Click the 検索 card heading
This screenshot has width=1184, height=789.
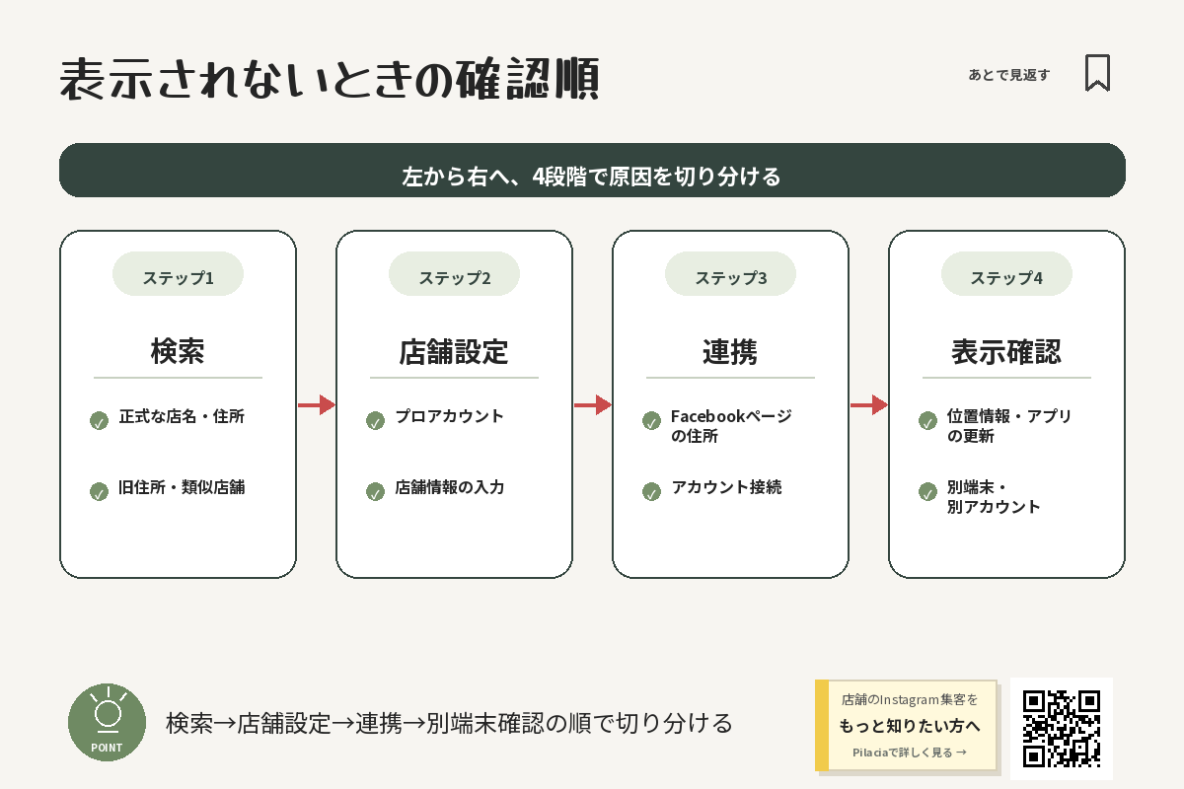point(178,351)
